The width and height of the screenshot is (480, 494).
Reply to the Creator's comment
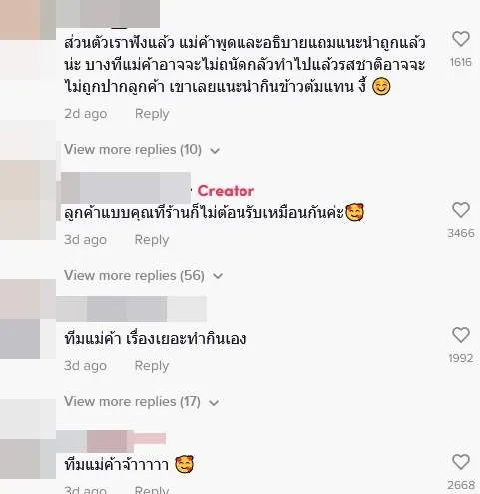(x=152, y=240)
